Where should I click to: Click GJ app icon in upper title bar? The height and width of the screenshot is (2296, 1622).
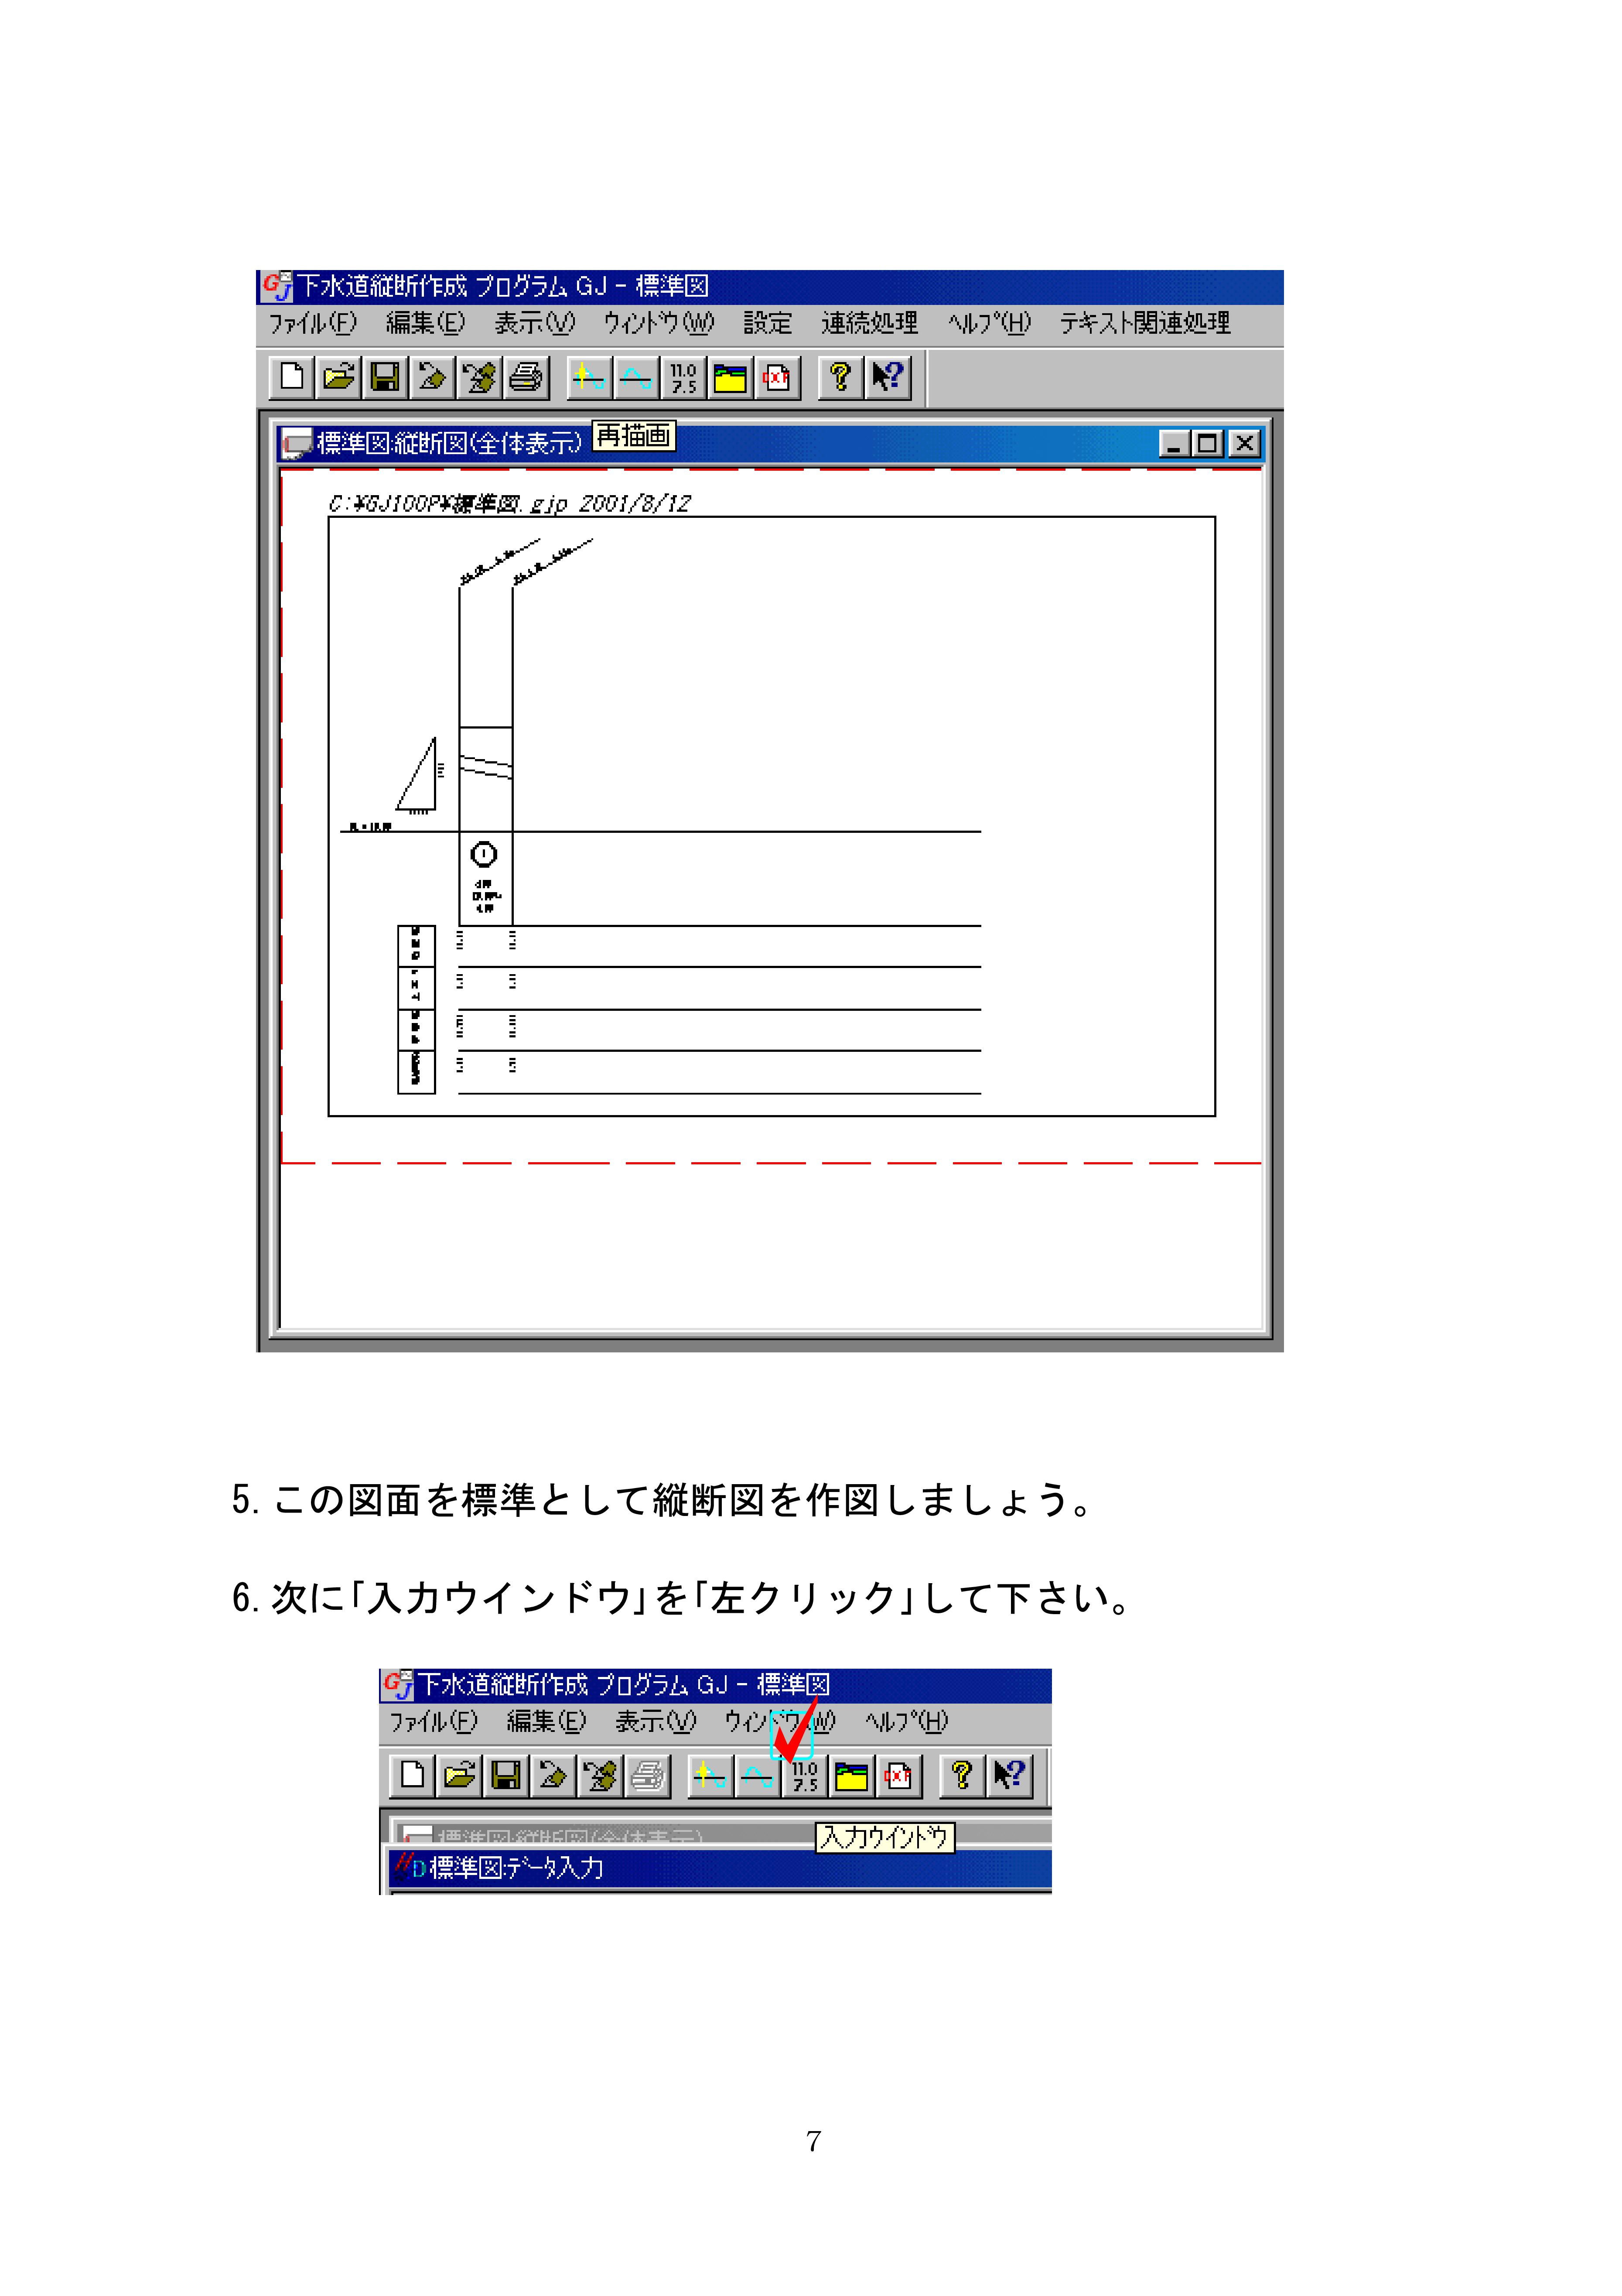point(276,287)
